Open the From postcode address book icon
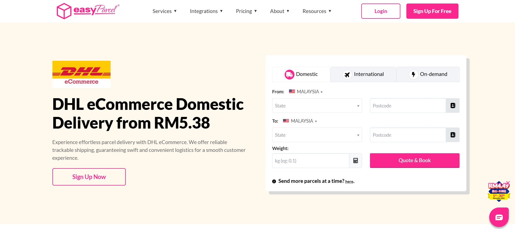 coord(453,106)
